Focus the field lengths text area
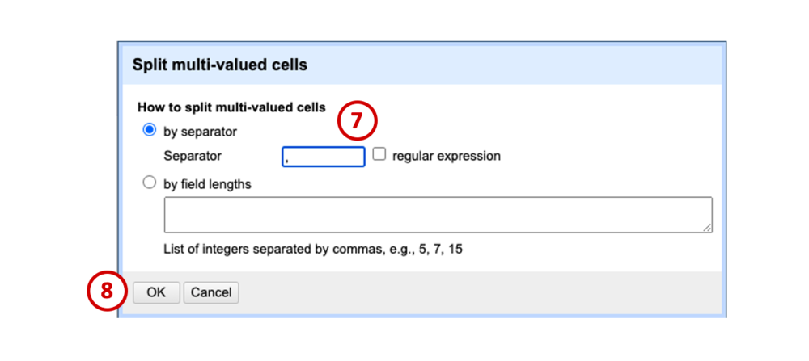The width and height of the screenshot is (809, 361). pyautogui.click(x=438, y=215)
